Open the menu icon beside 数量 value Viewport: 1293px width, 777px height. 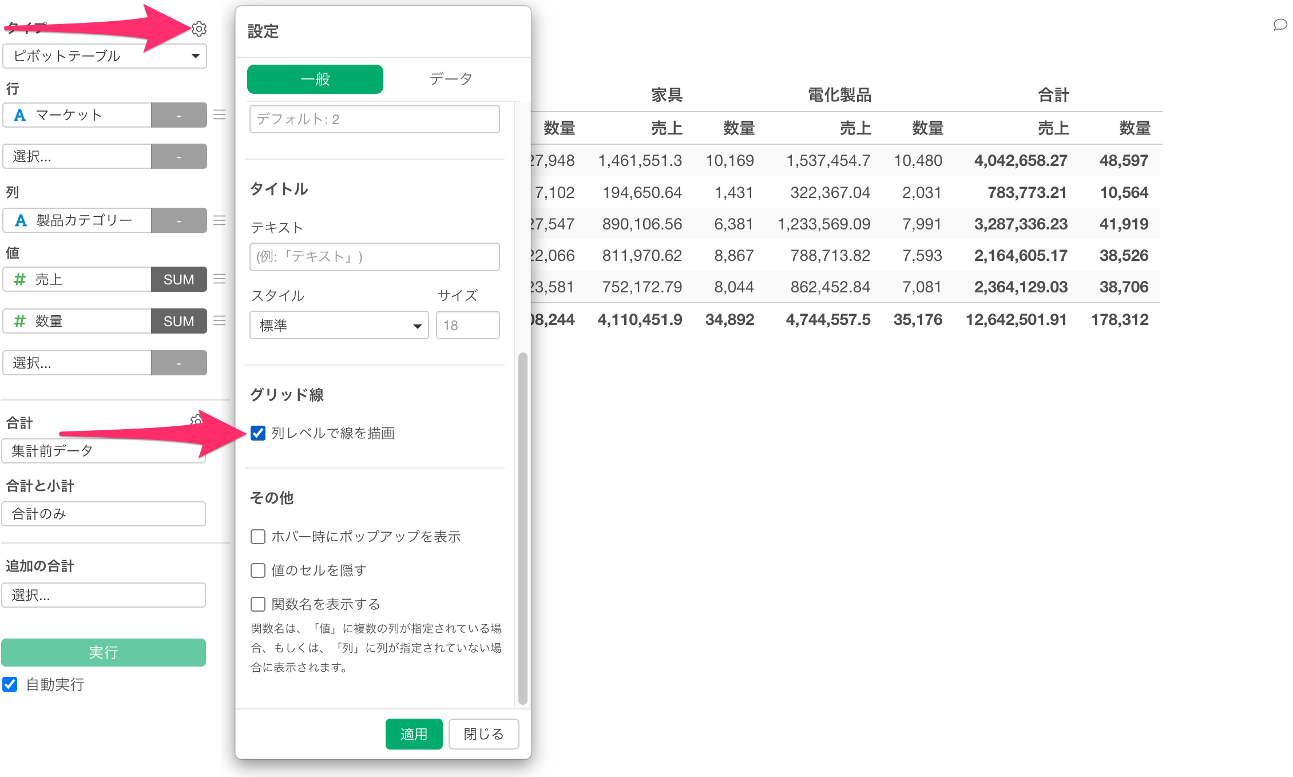click(x=220, y=321)
